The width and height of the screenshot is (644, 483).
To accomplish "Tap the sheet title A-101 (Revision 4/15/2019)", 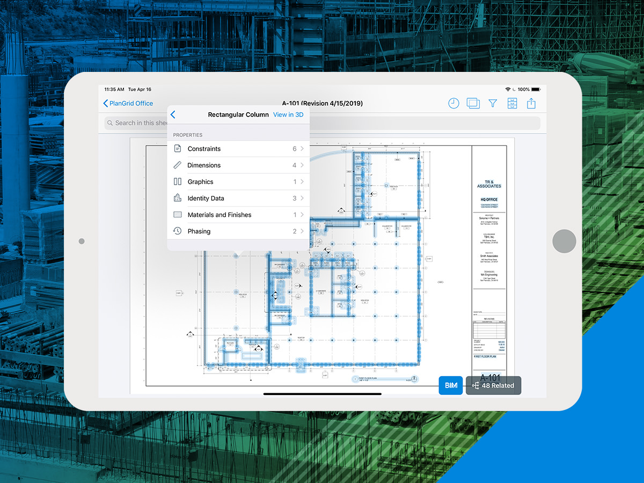I will point(322,104).
